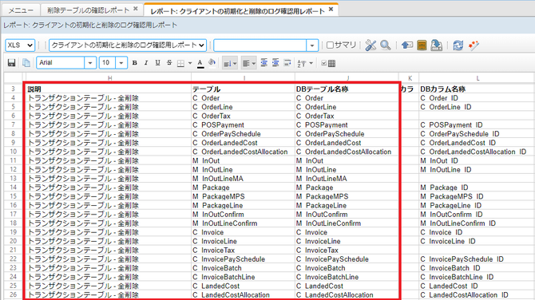The height and width of the screenshot is (300, 535).
Task: Select the テーブル header cell
Action: (243, 89)
